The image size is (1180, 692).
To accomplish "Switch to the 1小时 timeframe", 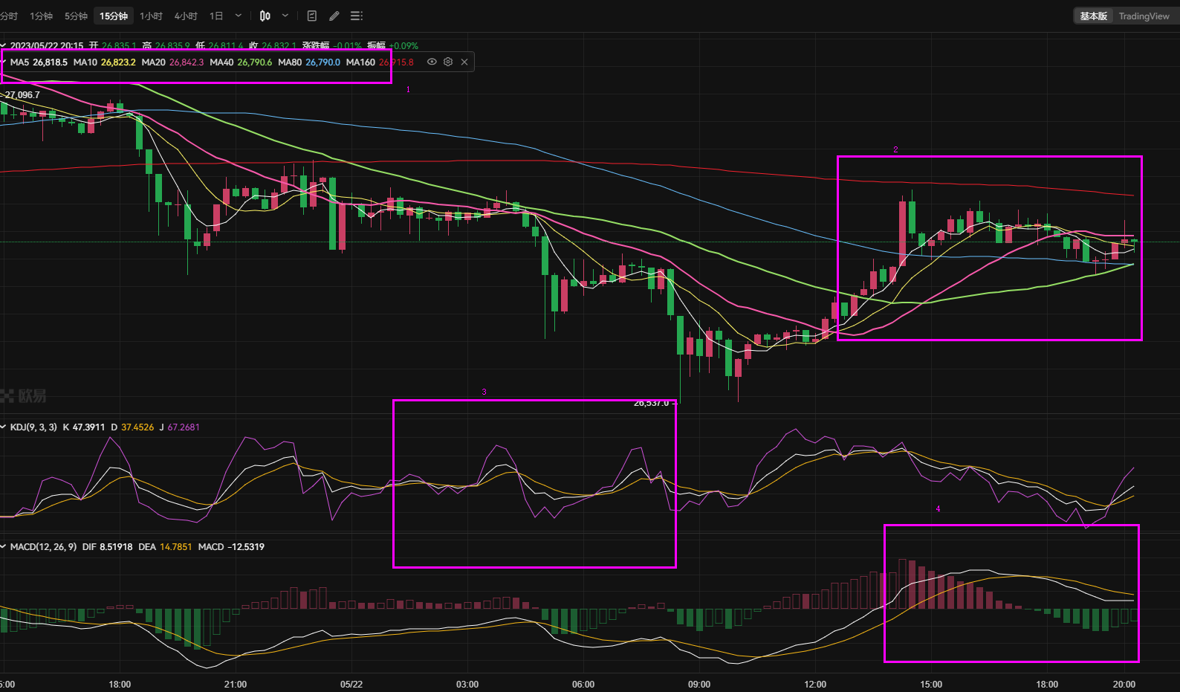I will click(151, 16).
